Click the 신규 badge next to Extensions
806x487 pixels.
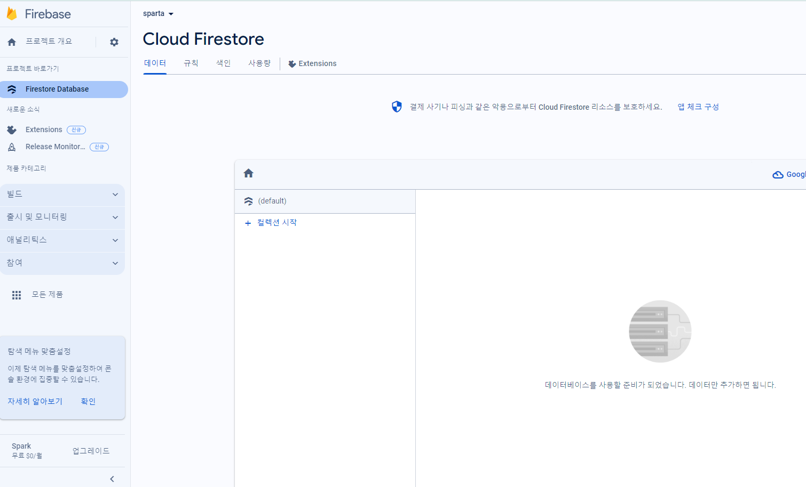76,130
